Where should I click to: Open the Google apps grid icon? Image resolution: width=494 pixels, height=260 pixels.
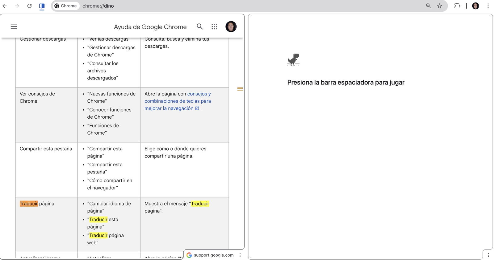pos(215,27)
